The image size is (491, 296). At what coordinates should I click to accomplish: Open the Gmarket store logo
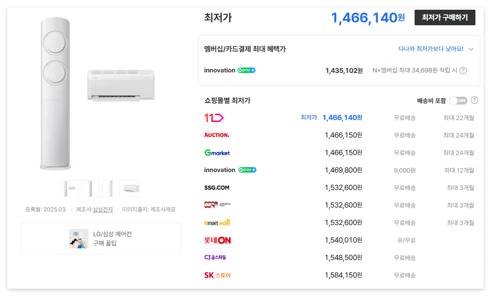(x=216, y=152)
